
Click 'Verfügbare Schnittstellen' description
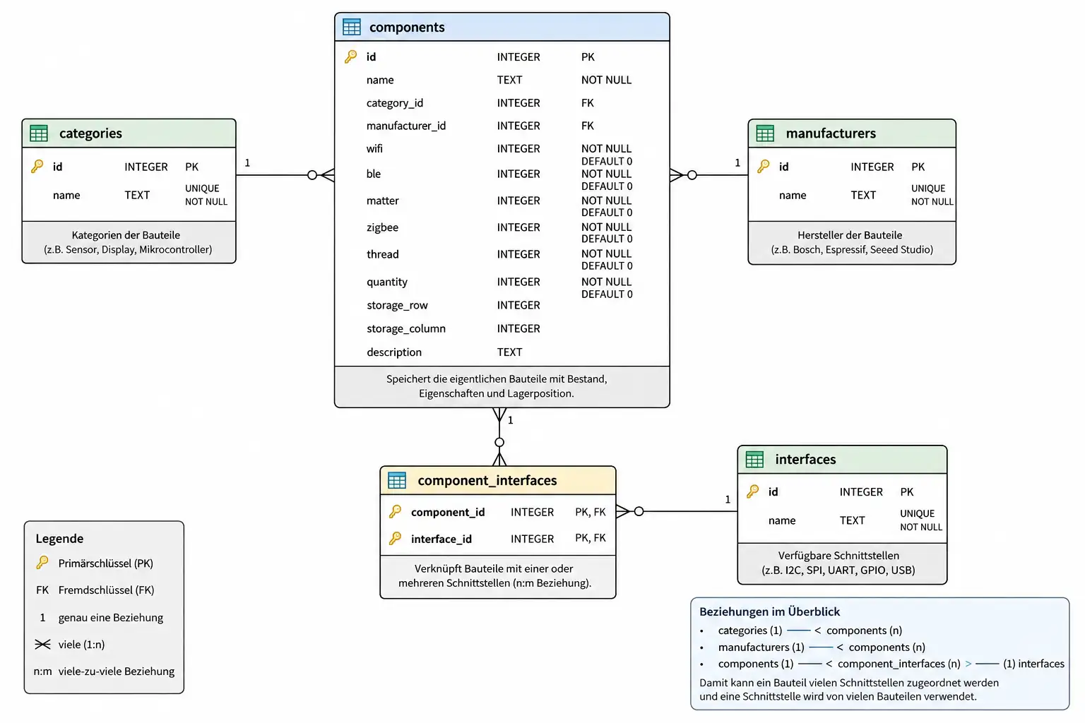pyautogui.click(x=838, y=556)
